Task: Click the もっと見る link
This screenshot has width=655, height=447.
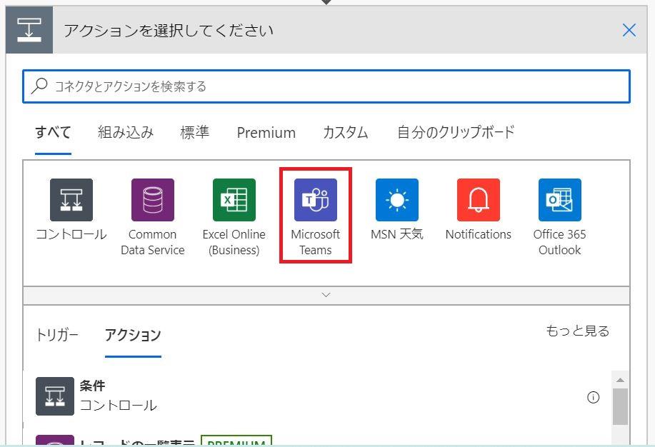Action: (578, 331)
